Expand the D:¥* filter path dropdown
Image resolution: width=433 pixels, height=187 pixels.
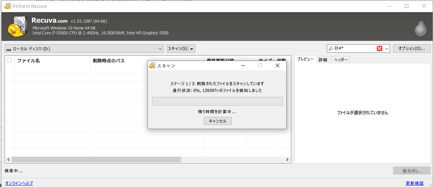[x=387, y=48]
